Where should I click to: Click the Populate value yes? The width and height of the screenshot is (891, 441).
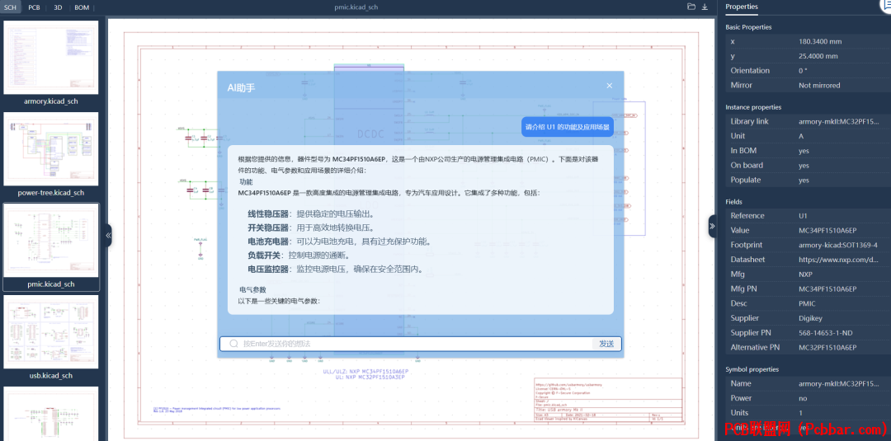click(804, 180)
